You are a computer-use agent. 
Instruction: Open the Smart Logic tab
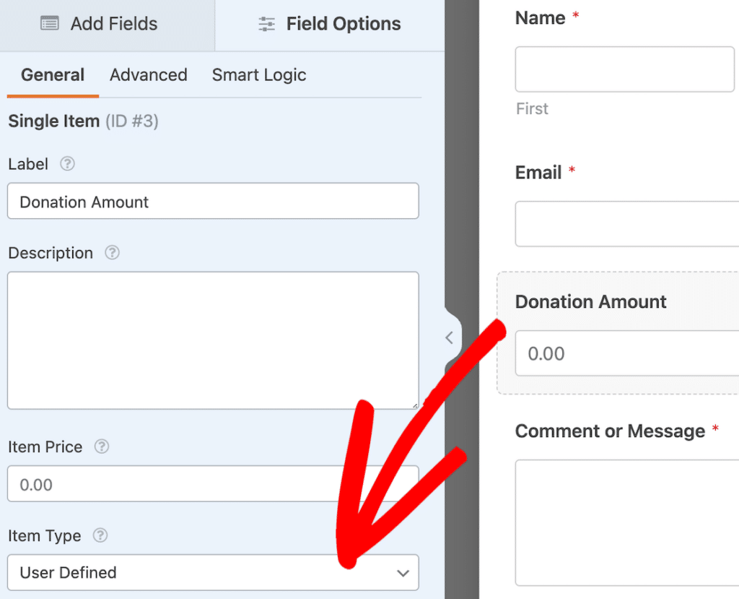point(258,74)
